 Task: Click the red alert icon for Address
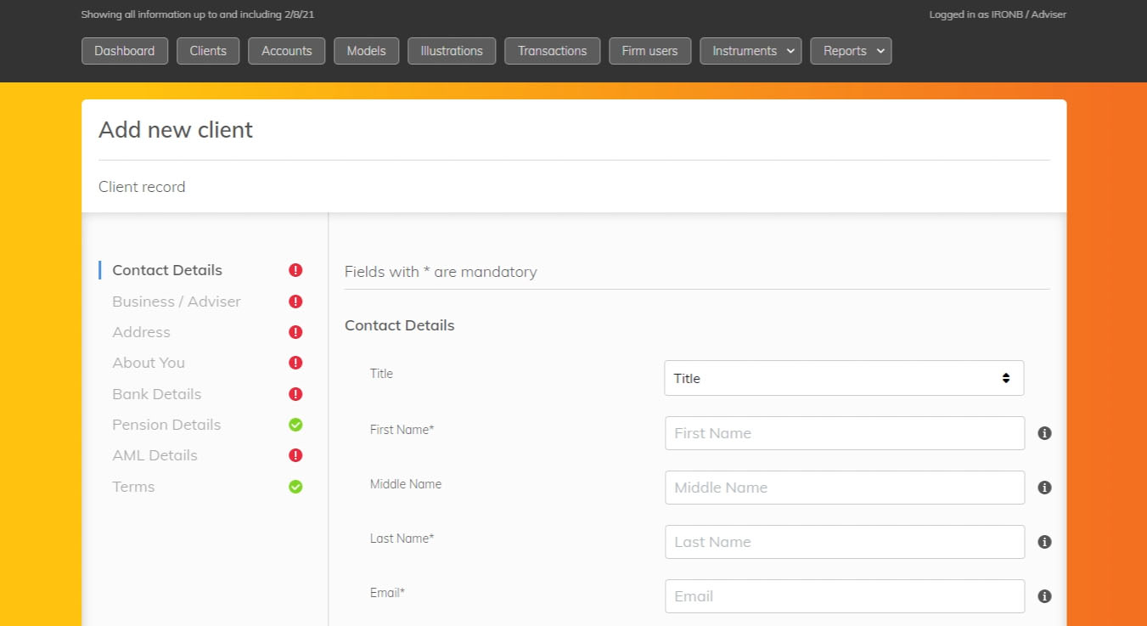[x=295, y=331]
